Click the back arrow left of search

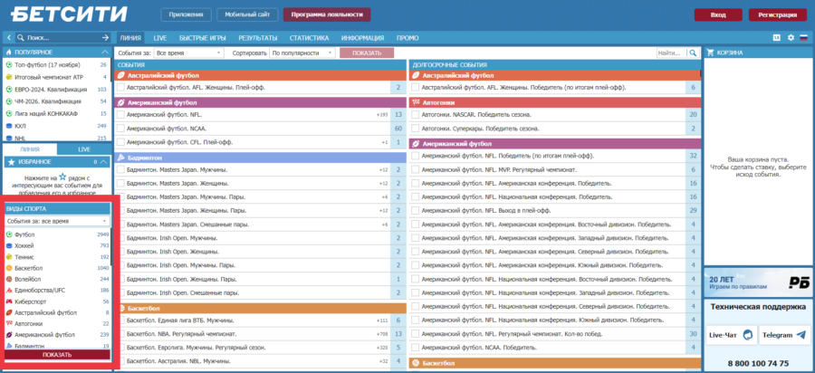pos(8,38)
